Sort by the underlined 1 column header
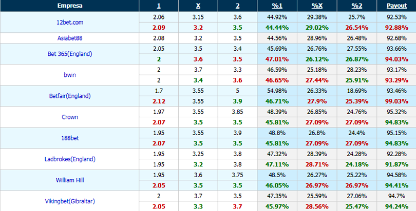The width and height of the screenshot is (416, 211). click(x=159, y=6)
